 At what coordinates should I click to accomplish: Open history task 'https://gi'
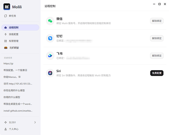click(8, 63)
